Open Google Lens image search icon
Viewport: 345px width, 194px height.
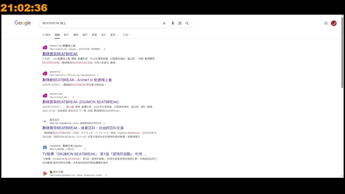[x=180, y=23]
